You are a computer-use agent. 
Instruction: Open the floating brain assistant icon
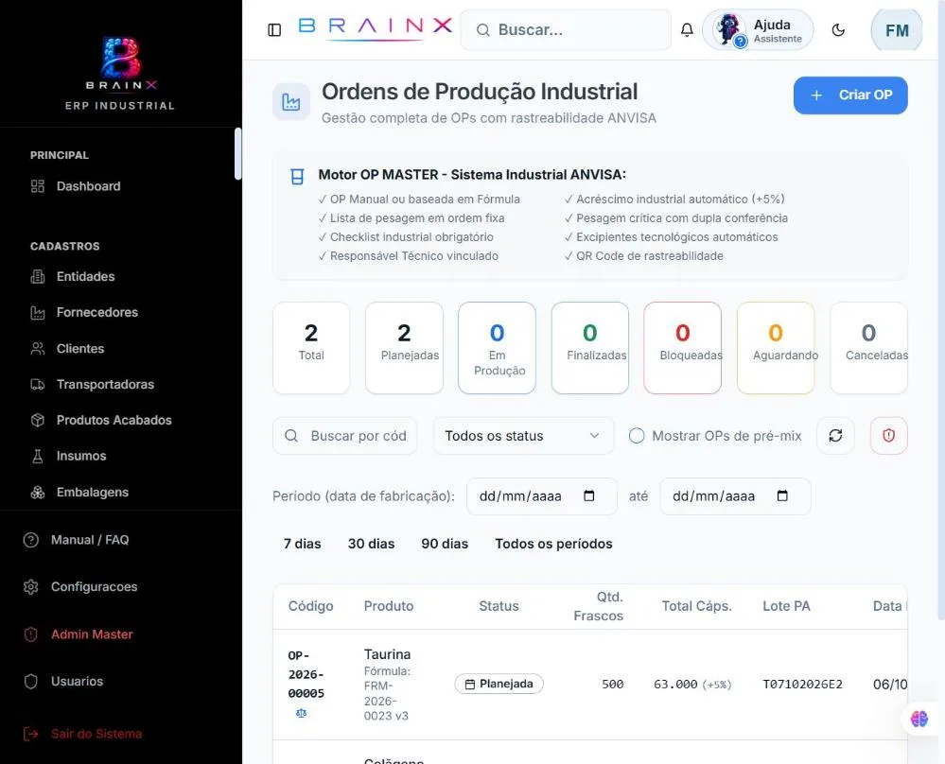point(919,719)
